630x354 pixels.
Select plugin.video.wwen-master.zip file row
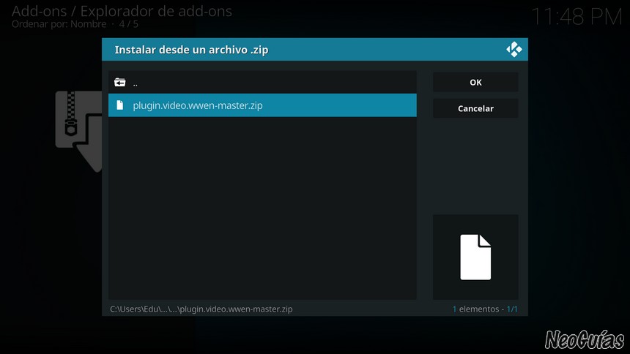(x=262, y=105)
